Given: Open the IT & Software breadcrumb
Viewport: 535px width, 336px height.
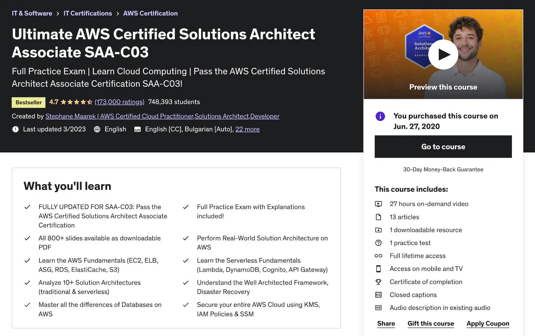Looking at the screenshot, I should pyautogui.click(x=32, y=13).
